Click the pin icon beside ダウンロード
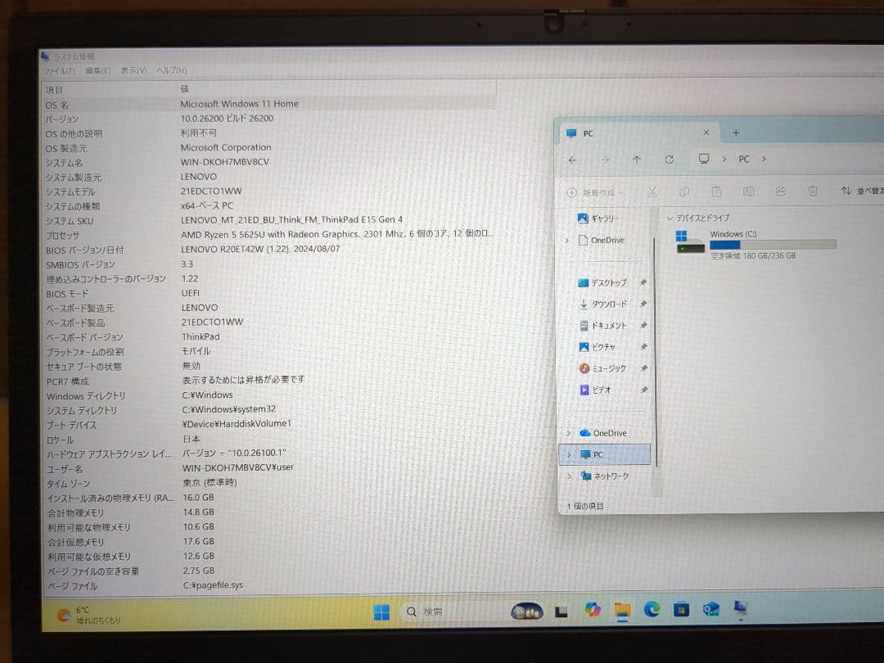Image resolution: width=884 pixels, height=663 pixels. [643, 304]
